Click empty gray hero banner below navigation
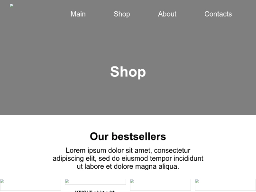Screen dimensions: 256x192 (128, 41)
